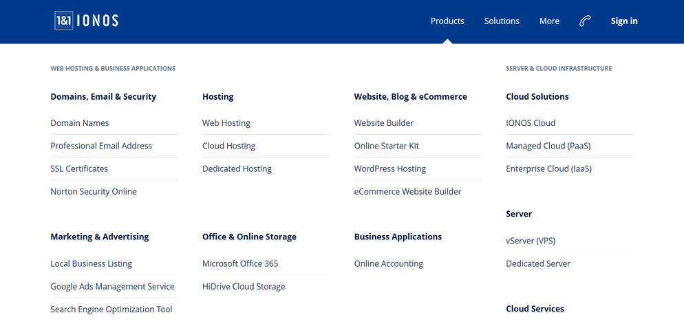Screen dimensions: 684x326
Task: Open Dedicated Hosting
Action: pos(237,169)
